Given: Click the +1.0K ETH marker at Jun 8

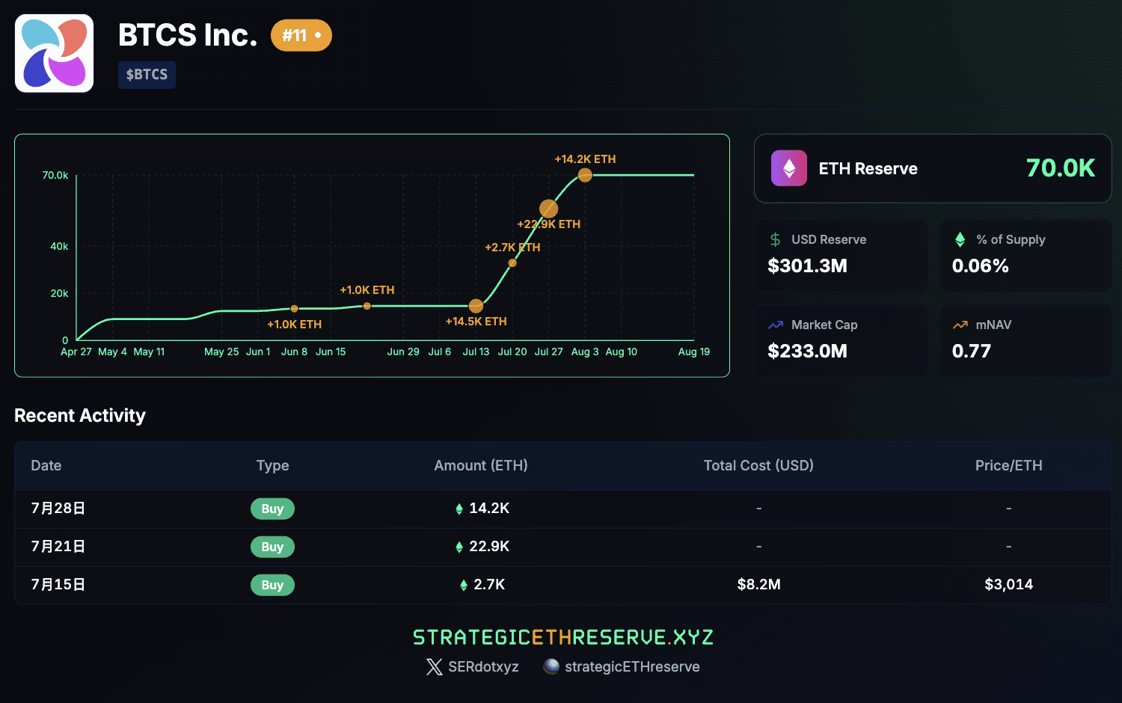Looking at the screenshot, I should click(x=294, y=309).
